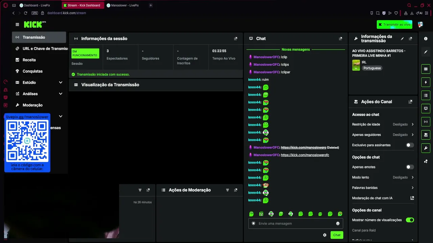Screen dimensions: 433x243
Task: Click the Opera logo menu button
Action: (5, 5)
